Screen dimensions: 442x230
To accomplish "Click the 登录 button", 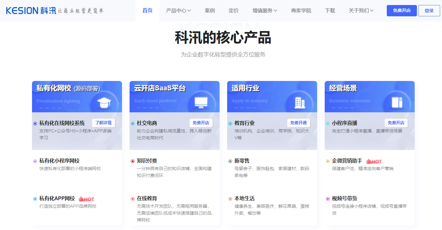I will [429, 11].
